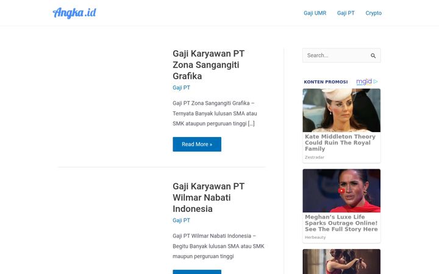Click the search magnifier icon
This screenshot has height=274, width=439.
[373, 55]
